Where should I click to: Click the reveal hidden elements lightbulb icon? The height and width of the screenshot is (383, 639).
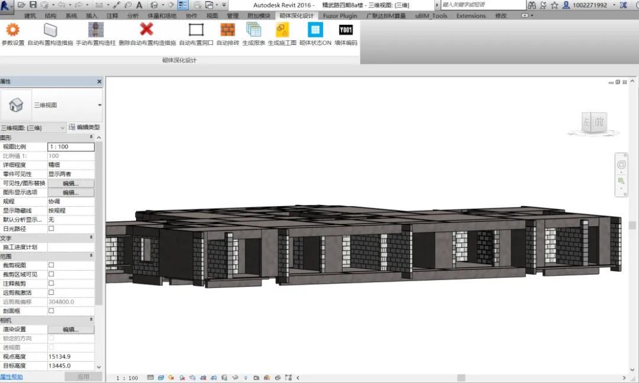point(246,378)
